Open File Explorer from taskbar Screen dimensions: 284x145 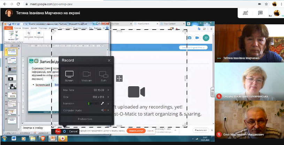[33, 138]
